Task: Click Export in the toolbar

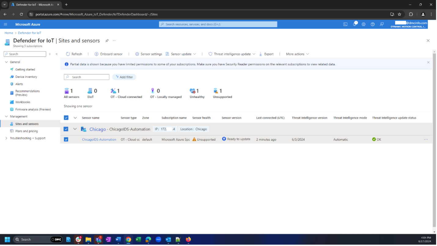Action: [266, 54]
